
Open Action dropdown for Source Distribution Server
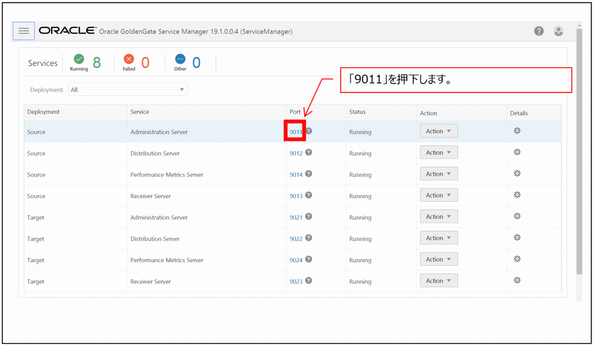(x=439, y=153)
